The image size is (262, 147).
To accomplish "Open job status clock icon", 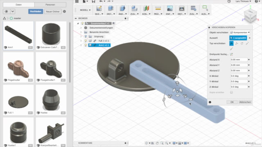I will [x=229, y=1].
